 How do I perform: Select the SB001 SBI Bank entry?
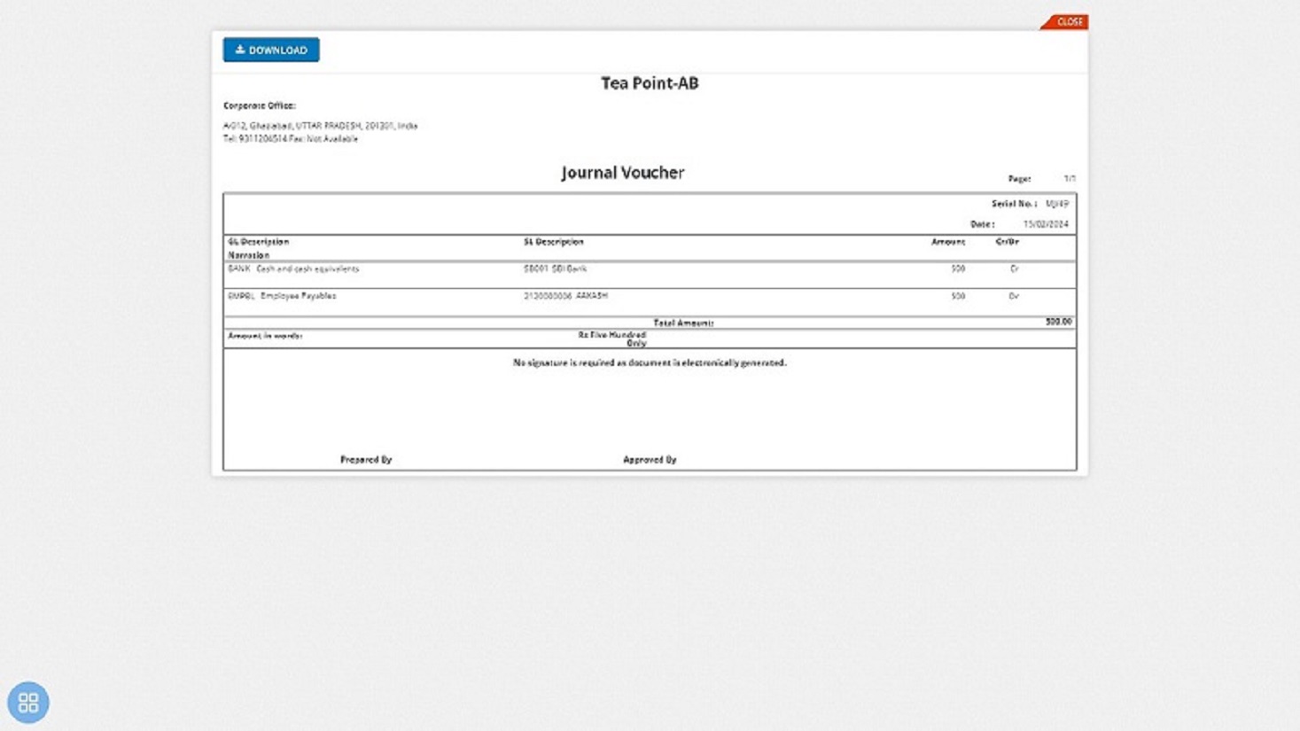pyautogui.click(x=556, y=268)
